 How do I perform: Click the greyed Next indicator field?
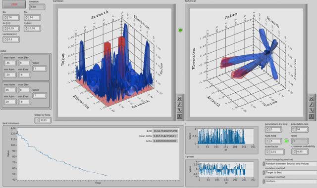pyautogui.click(x=300, y=141)
